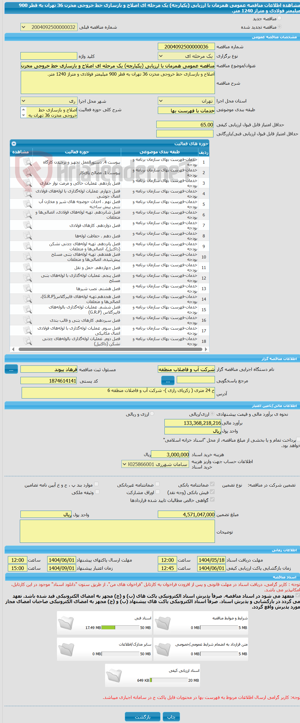Open view icon for activity row 15
Screen dimensions: 300x723
(27, 310)
